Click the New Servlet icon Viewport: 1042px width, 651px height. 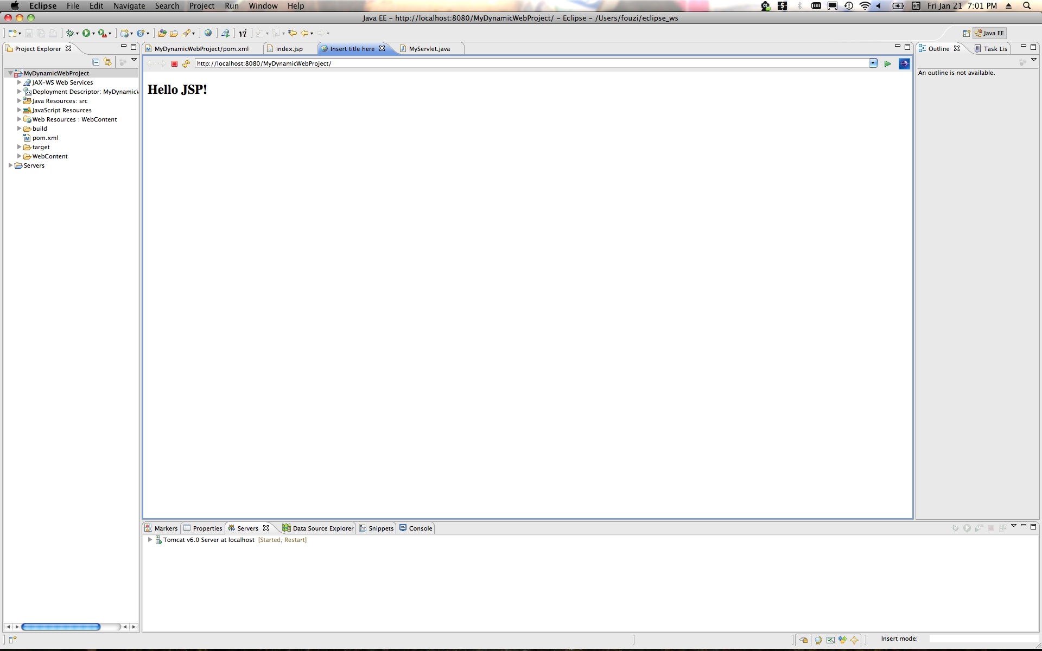pyautogui.click(x=141, y=33)
